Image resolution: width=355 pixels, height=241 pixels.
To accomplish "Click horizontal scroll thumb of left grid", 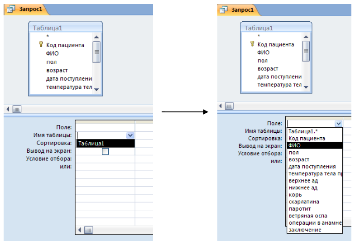I will (x=89, y=230).
